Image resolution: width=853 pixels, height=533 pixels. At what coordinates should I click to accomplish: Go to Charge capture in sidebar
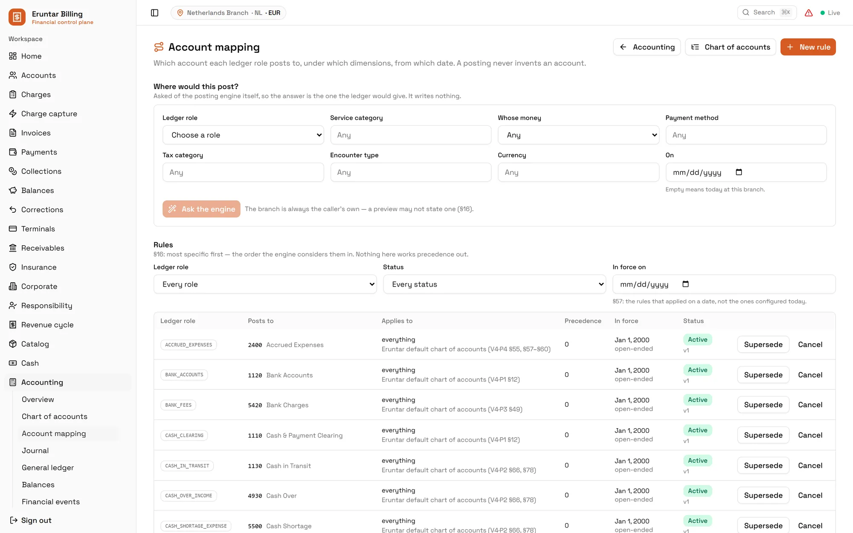[x=68, y=114]
